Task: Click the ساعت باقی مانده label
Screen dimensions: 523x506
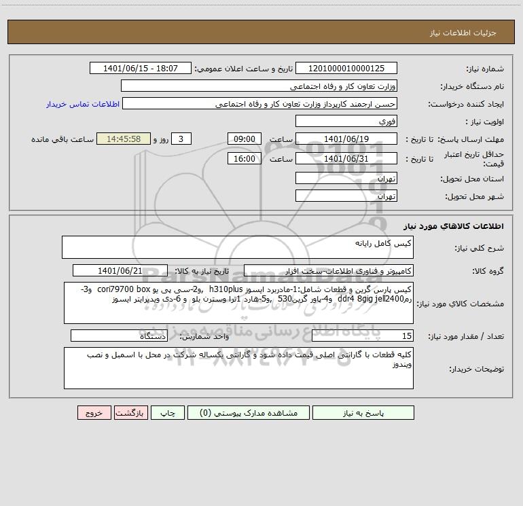Action: tap(62, 139)
